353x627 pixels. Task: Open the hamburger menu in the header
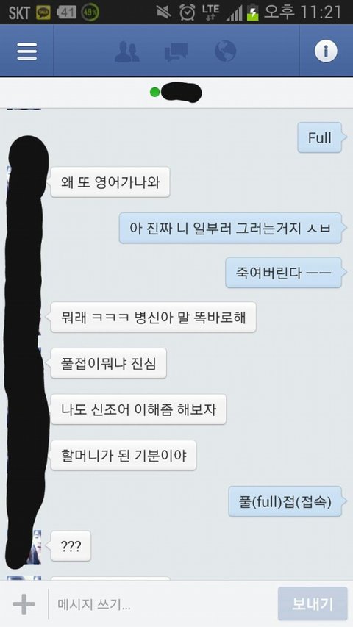coord(26,51)
